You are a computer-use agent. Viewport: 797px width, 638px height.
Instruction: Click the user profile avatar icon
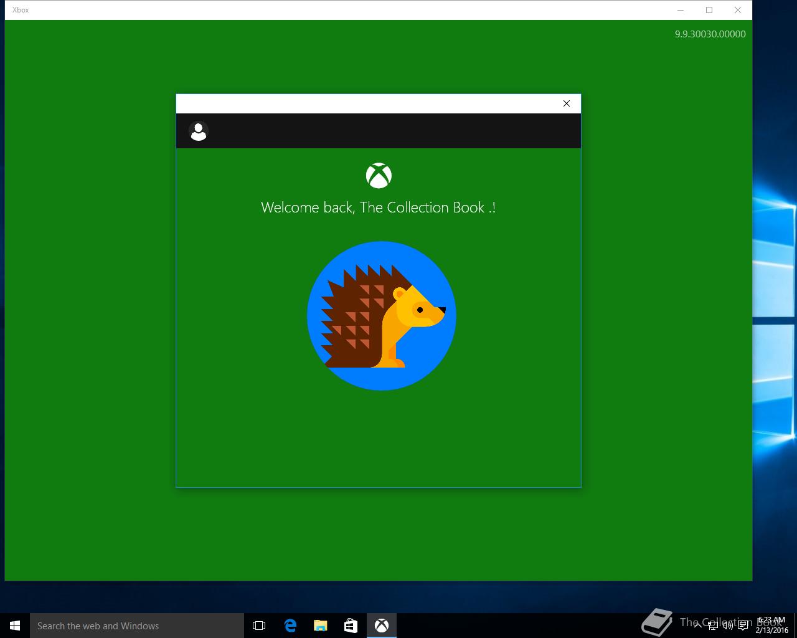pyautogui.click(x=199, y=131)
